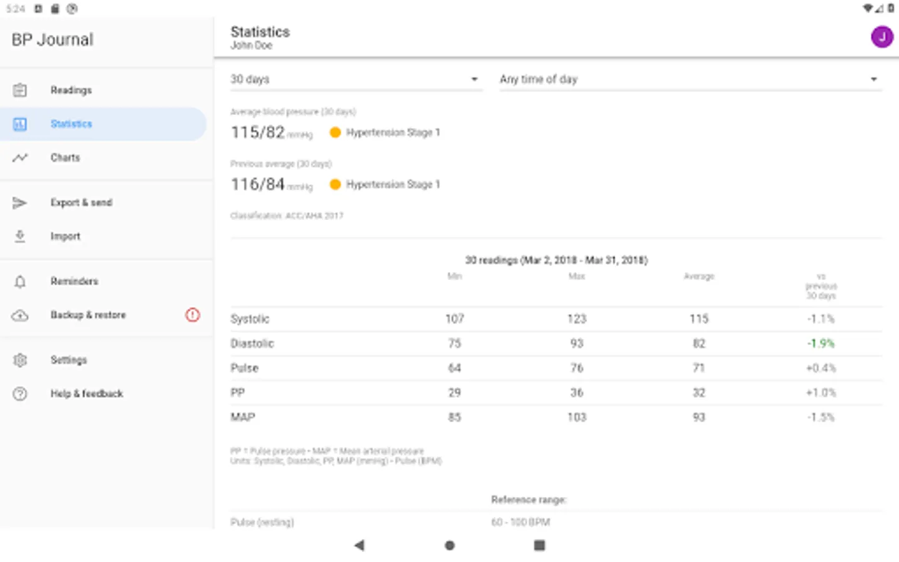This screenshot has width=899, height=562.
Task: Click the Import download icon
Action: click(x=20, y=236)
